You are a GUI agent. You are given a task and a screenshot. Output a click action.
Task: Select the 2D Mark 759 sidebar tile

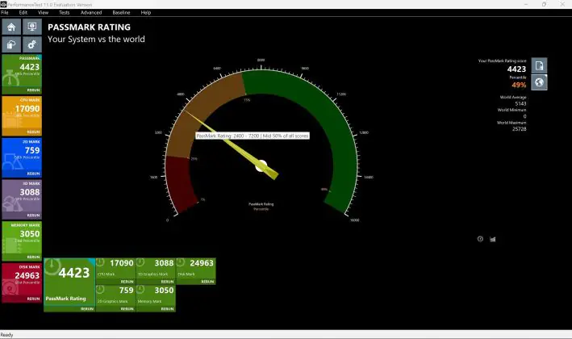(x=22, y=157)
